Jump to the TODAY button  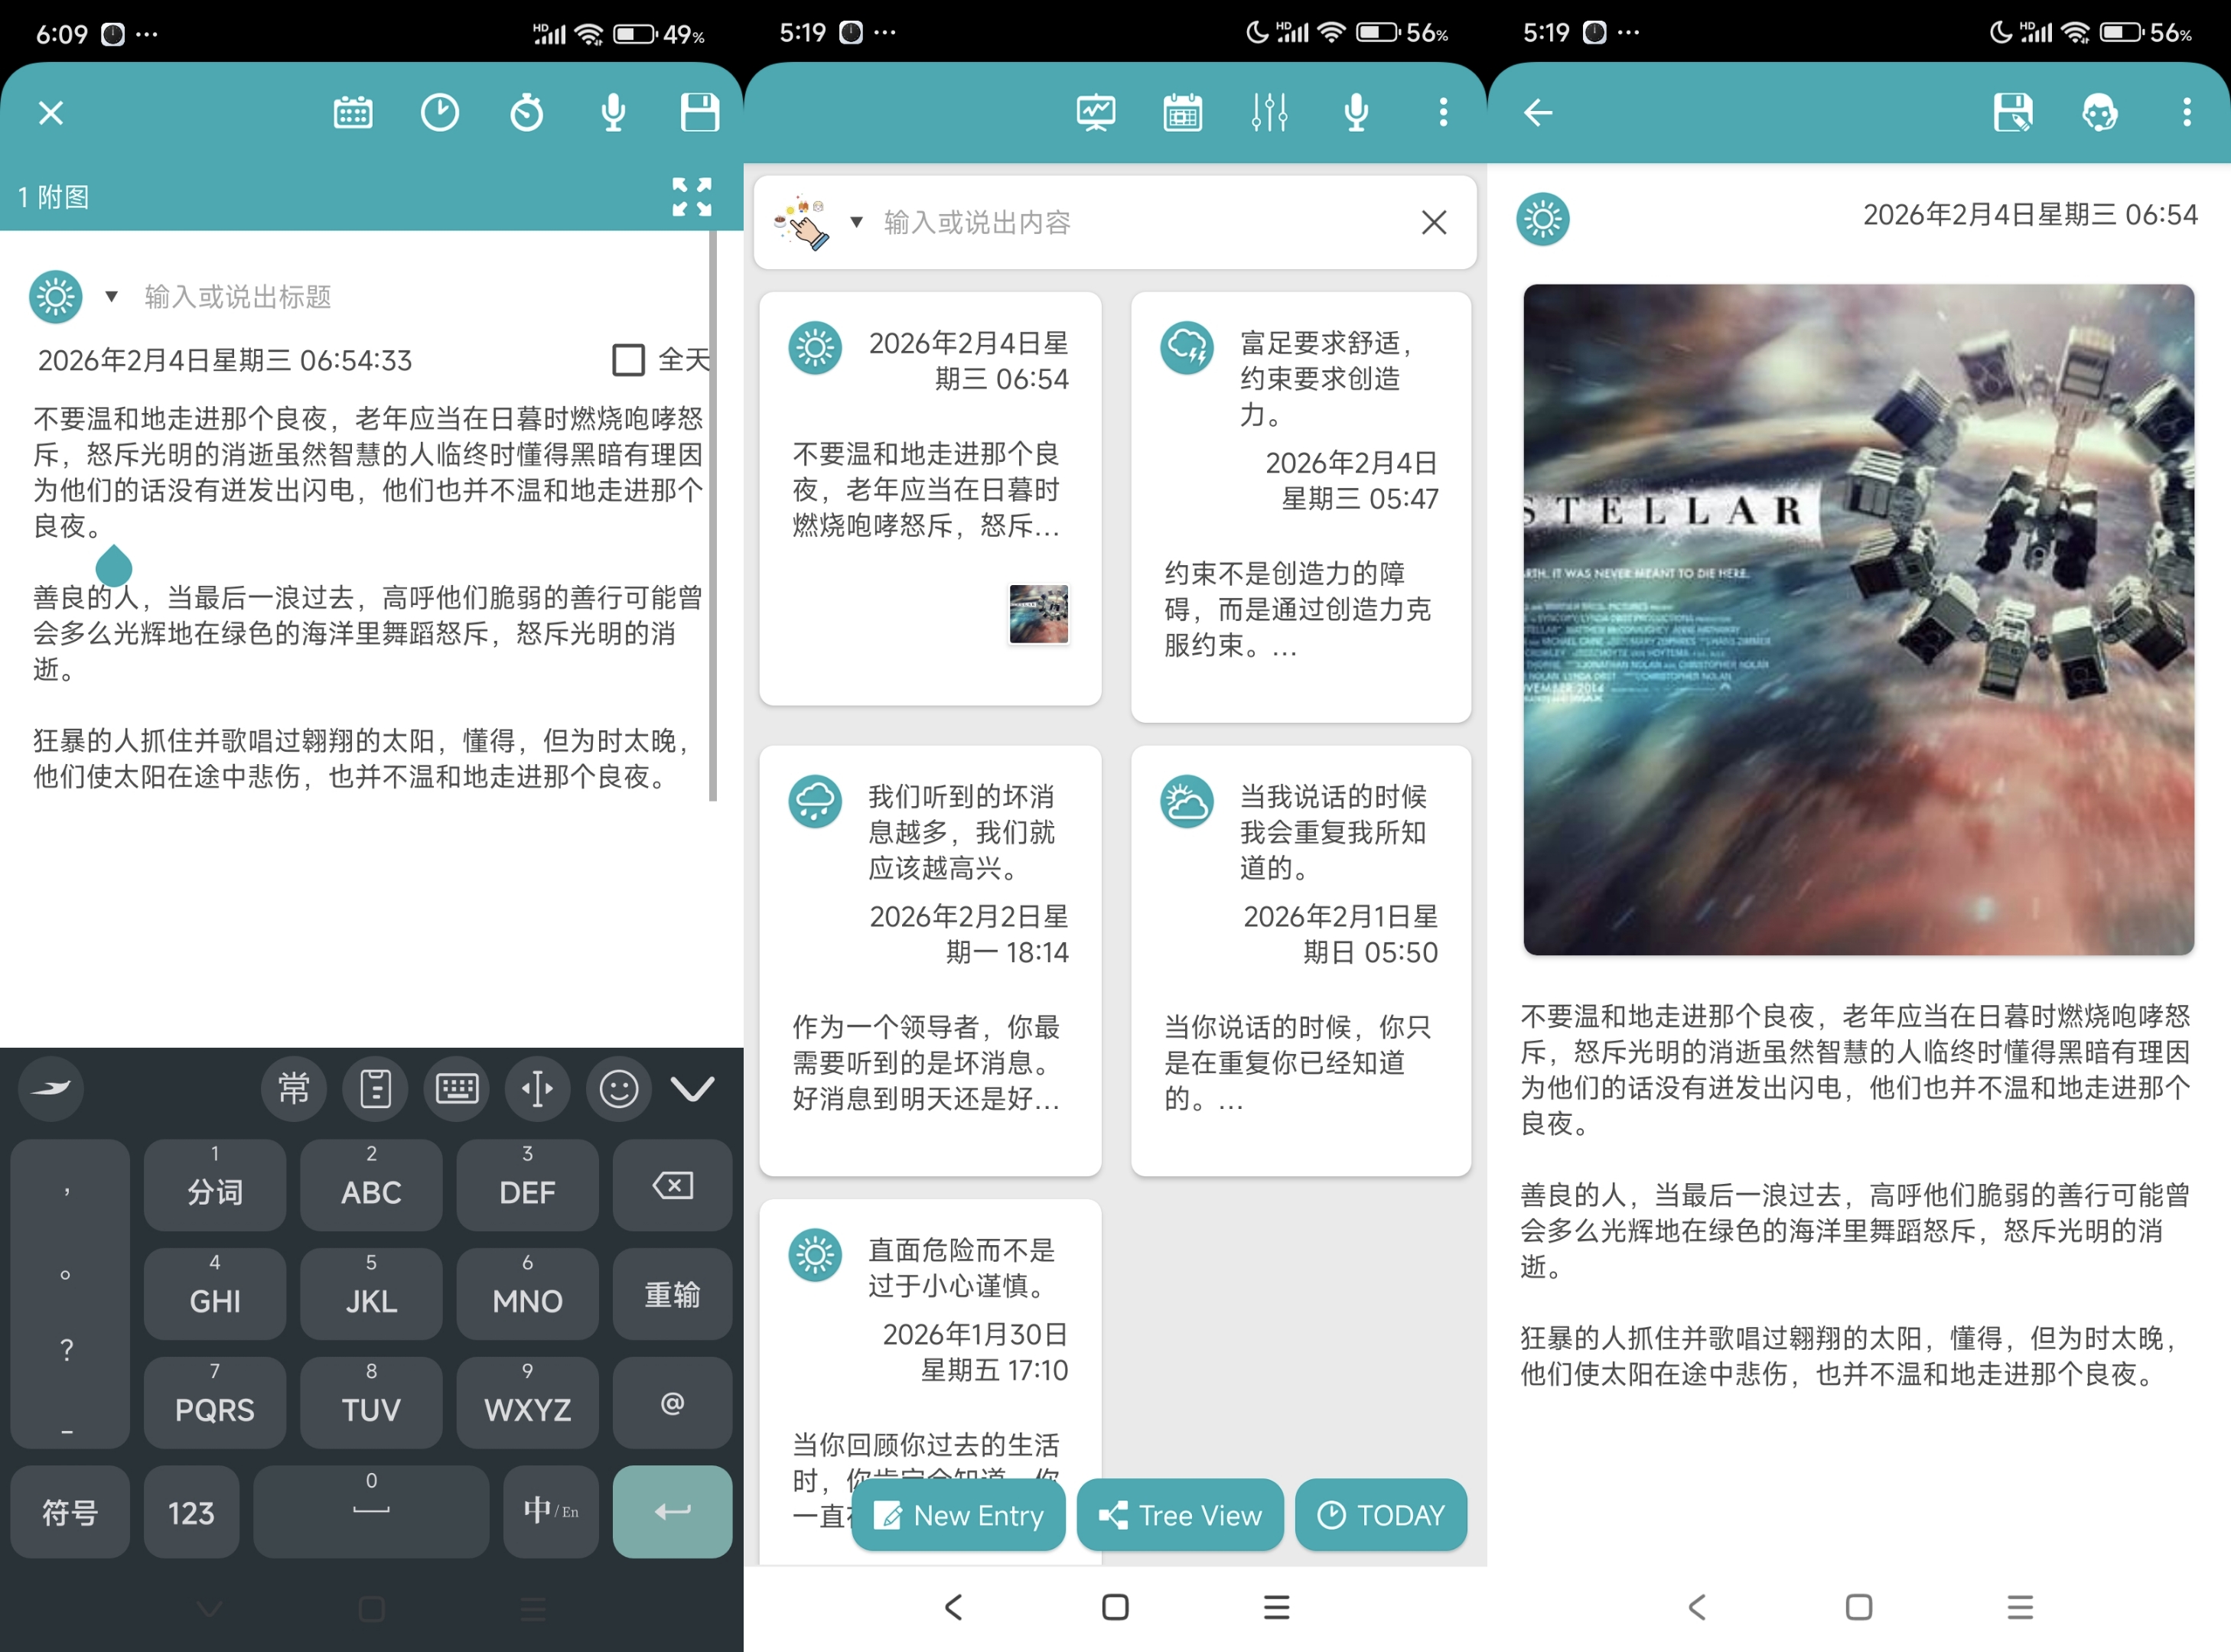[1381, 1515]
